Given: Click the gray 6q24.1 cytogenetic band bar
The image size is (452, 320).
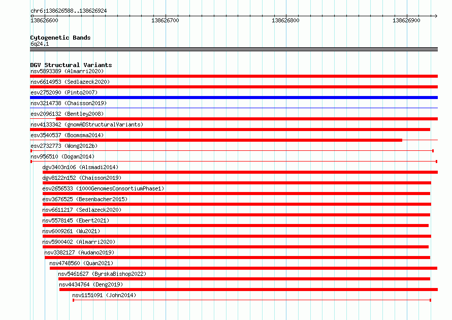Looking at the screenshot, I should click(234, 49).
